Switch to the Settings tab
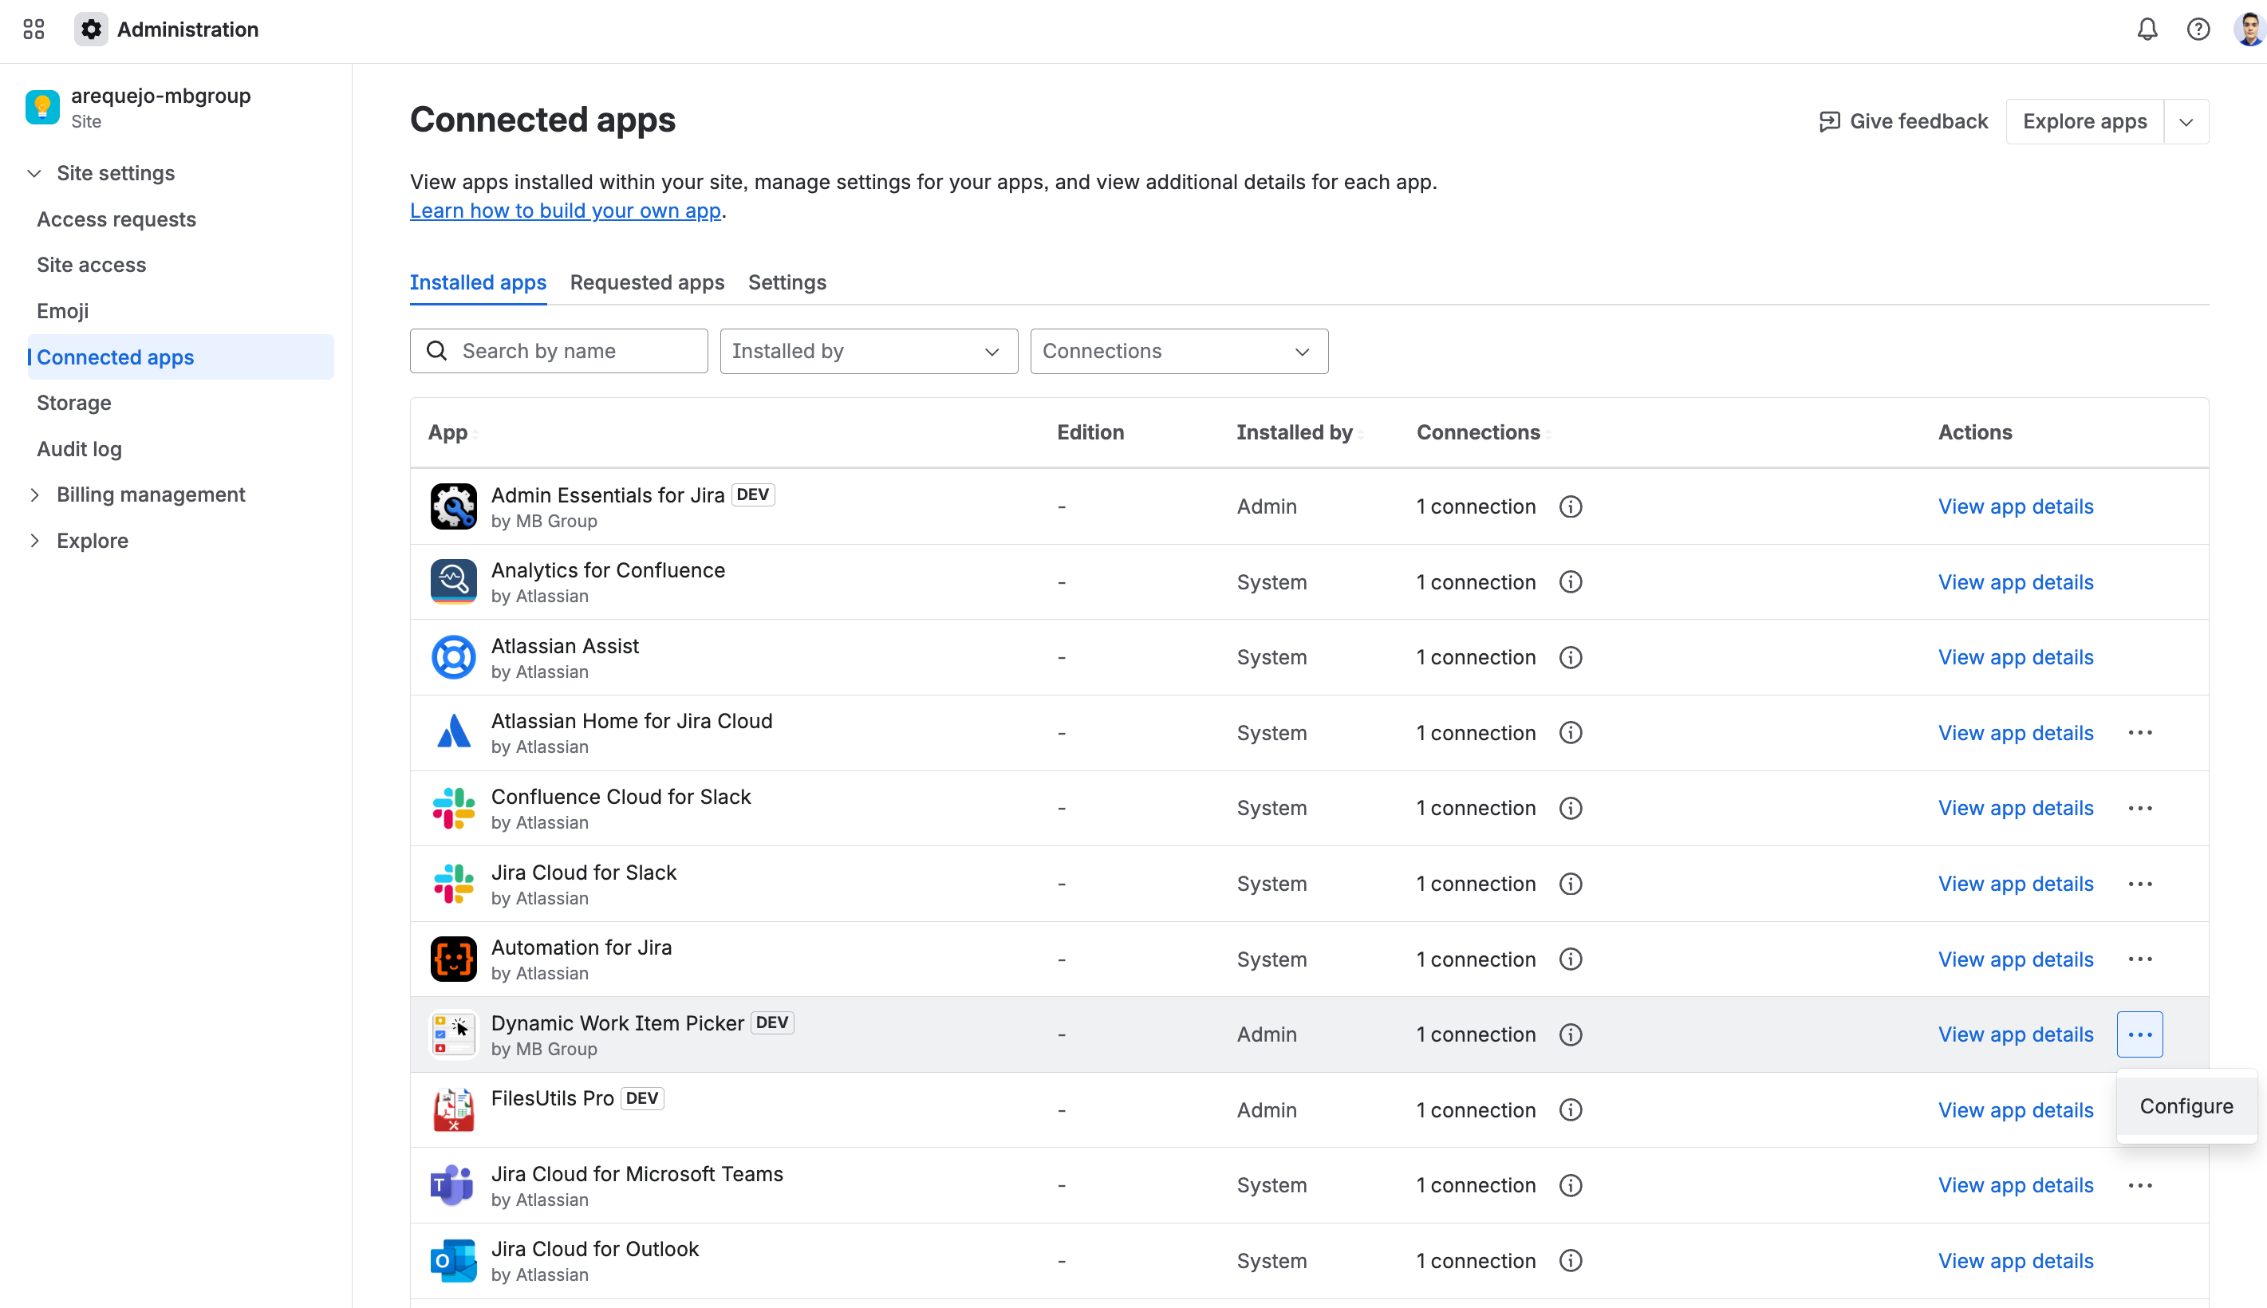2267x1308 pixels. (x=787, y=283)
